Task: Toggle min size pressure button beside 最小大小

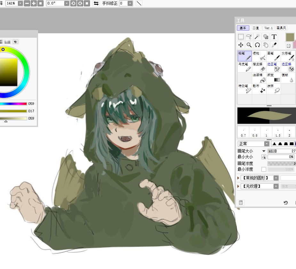Action: coord(264,157)
